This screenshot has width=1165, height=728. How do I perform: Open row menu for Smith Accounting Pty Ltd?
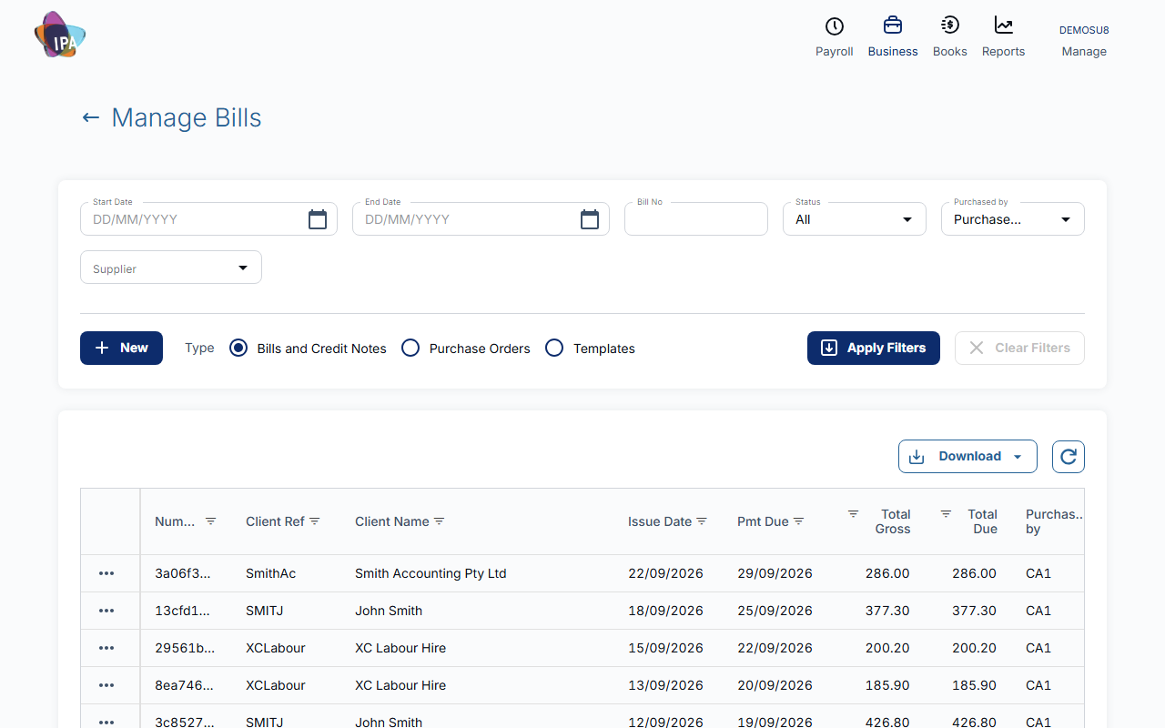106,573
